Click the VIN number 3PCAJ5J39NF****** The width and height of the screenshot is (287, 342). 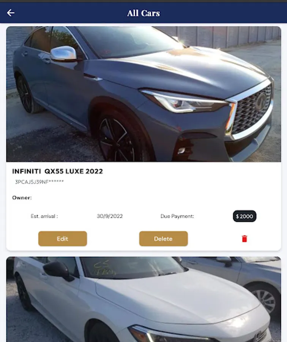(39, 182)
